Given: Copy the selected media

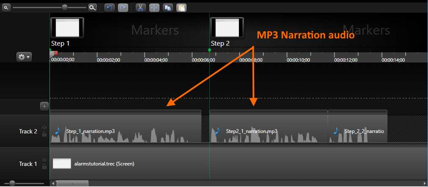Looking at the screenshot, I should pyautogui.click(x=167, y=8).
